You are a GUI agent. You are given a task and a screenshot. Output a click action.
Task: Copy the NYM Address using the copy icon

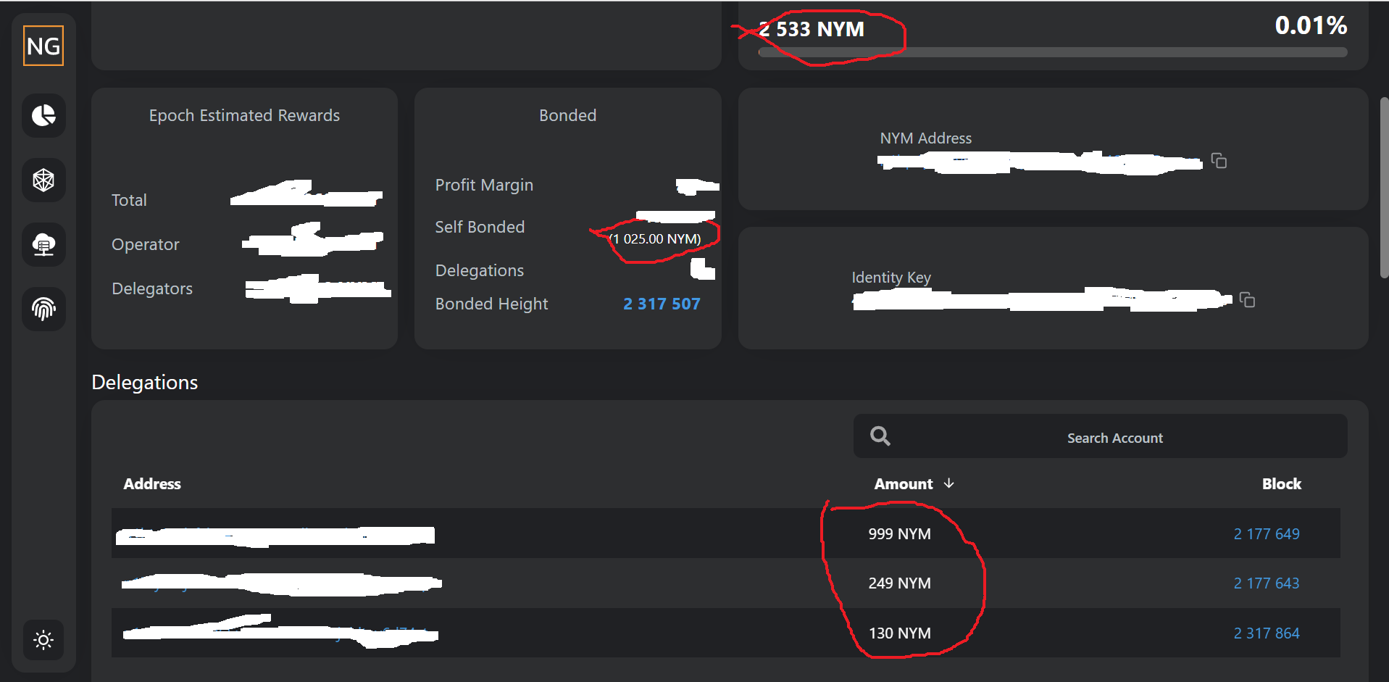[1219, 161]
